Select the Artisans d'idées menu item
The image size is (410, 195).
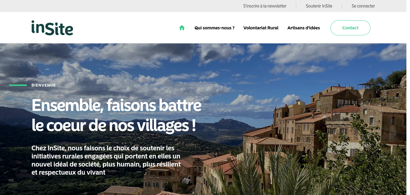(304, 28)
